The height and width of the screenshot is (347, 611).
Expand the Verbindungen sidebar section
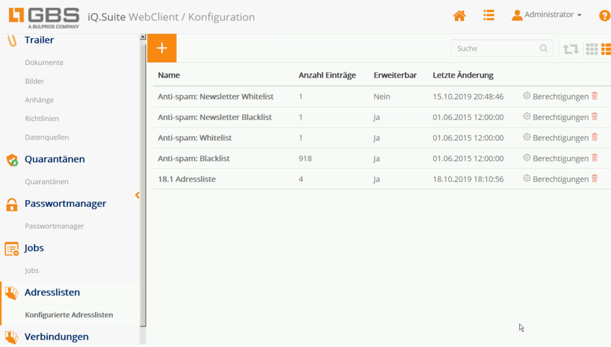56,336
